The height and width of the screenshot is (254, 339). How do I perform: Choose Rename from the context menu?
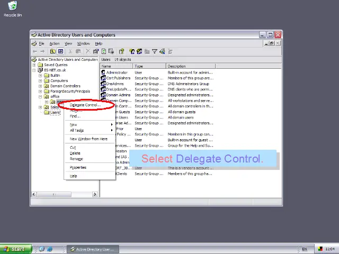click(90, 159)
